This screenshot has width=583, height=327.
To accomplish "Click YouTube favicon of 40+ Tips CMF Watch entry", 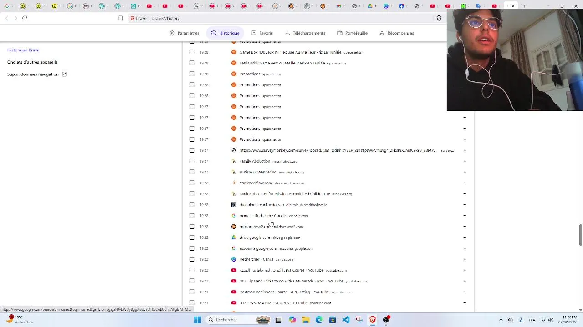I will 234,281.
